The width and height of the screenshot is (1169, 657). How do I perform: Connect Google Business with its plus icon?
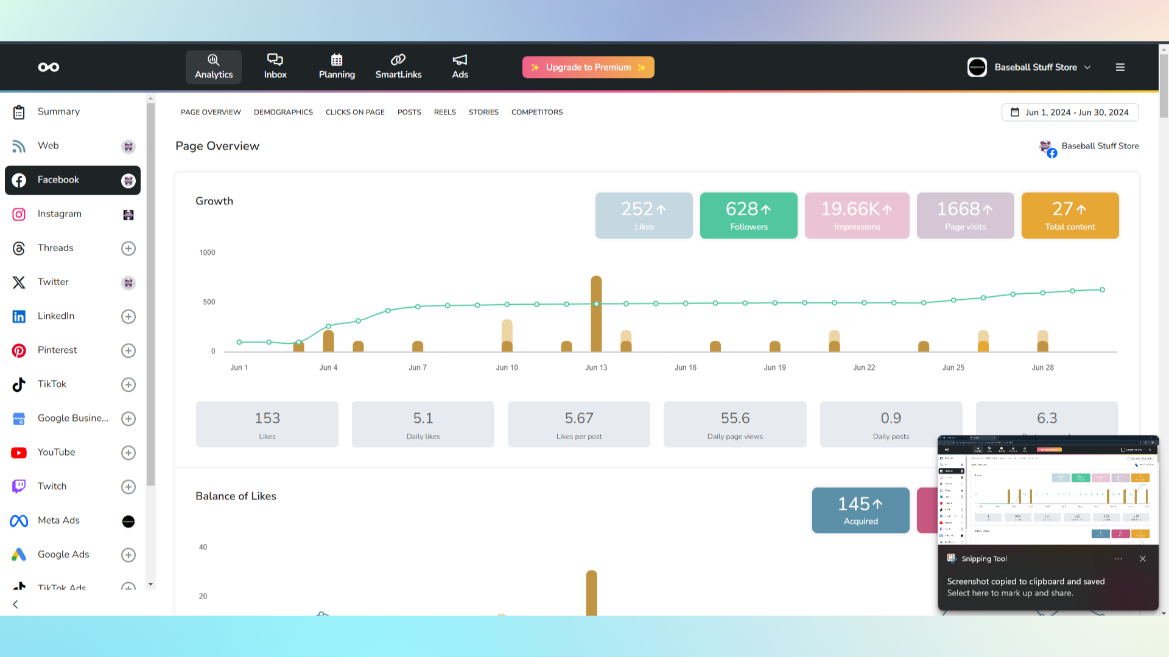[x=128, y=419]
